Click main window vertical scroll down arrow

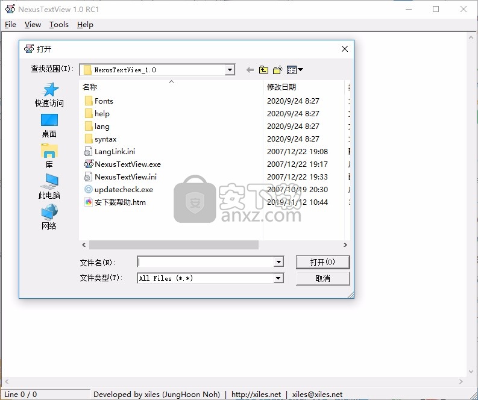[471, 372]
